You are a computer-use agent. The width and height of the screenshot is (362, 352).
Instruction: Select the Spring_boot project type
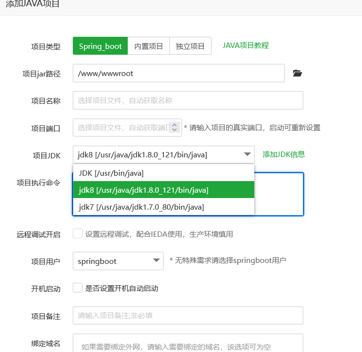[x=100, y=46]
